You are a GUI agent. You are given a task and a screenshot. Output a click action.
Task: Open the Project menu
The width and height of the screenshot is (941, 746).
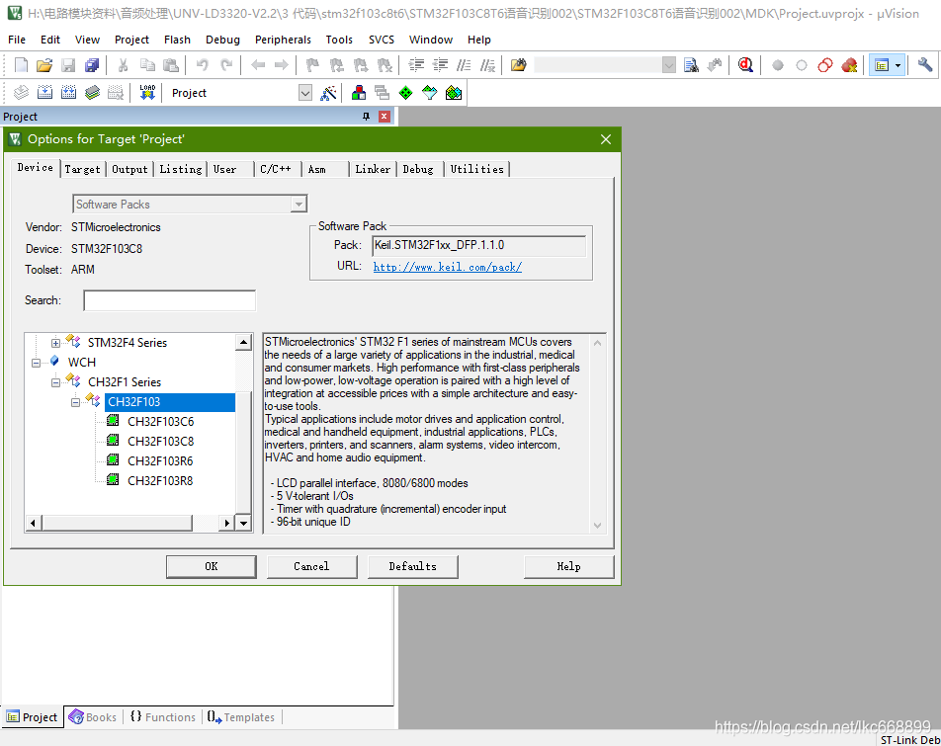[x=131, y=40]
